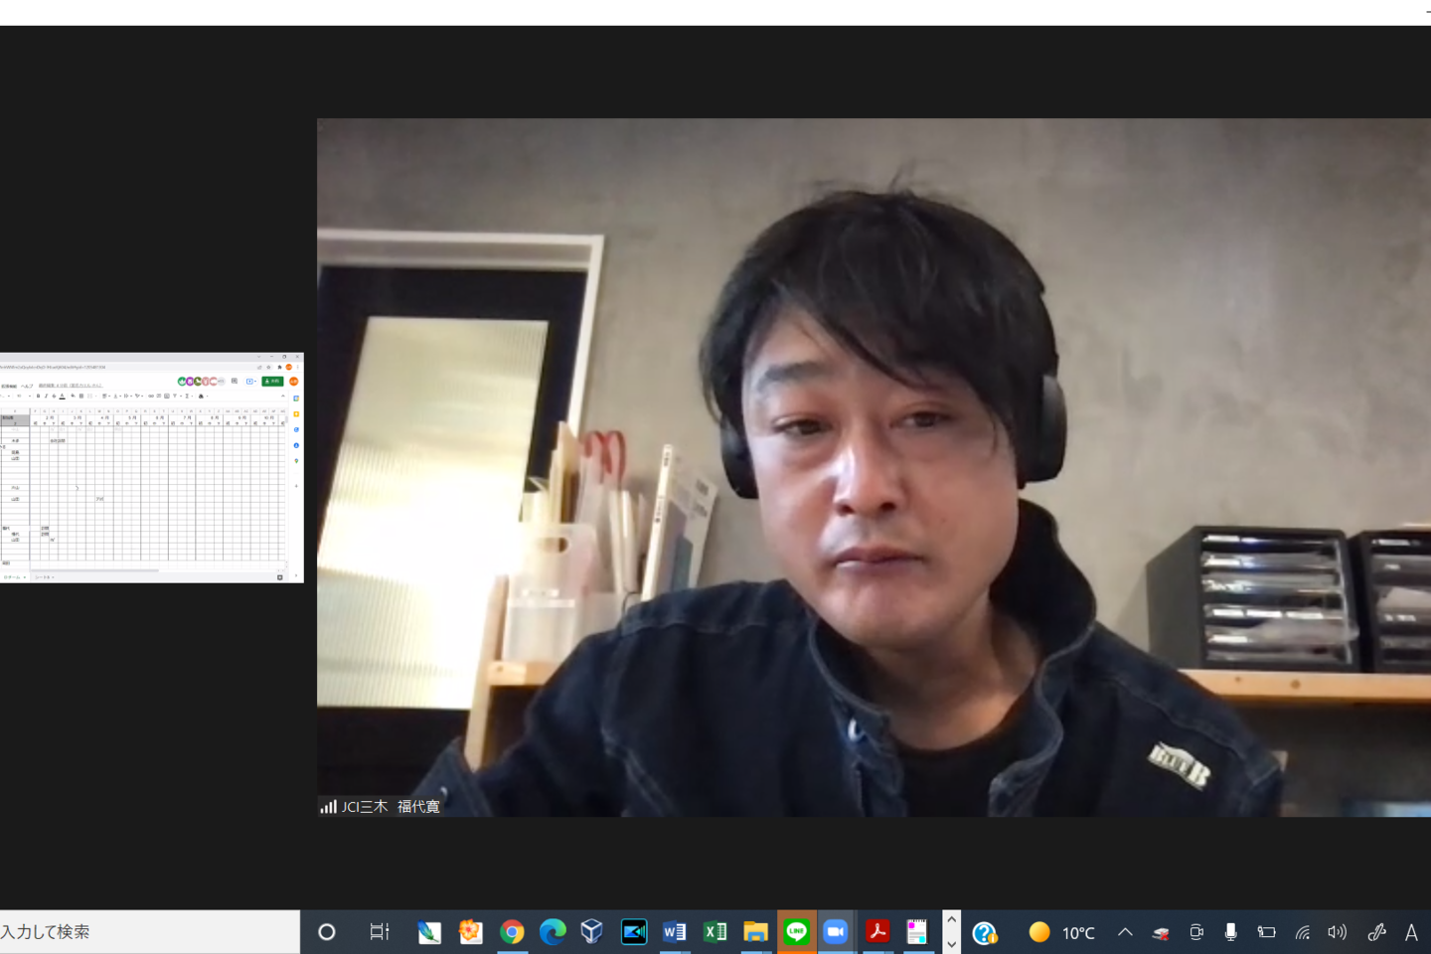Open Microsoft Word from the taskbar
The image size is (1431, 954).
pos(674,932)
